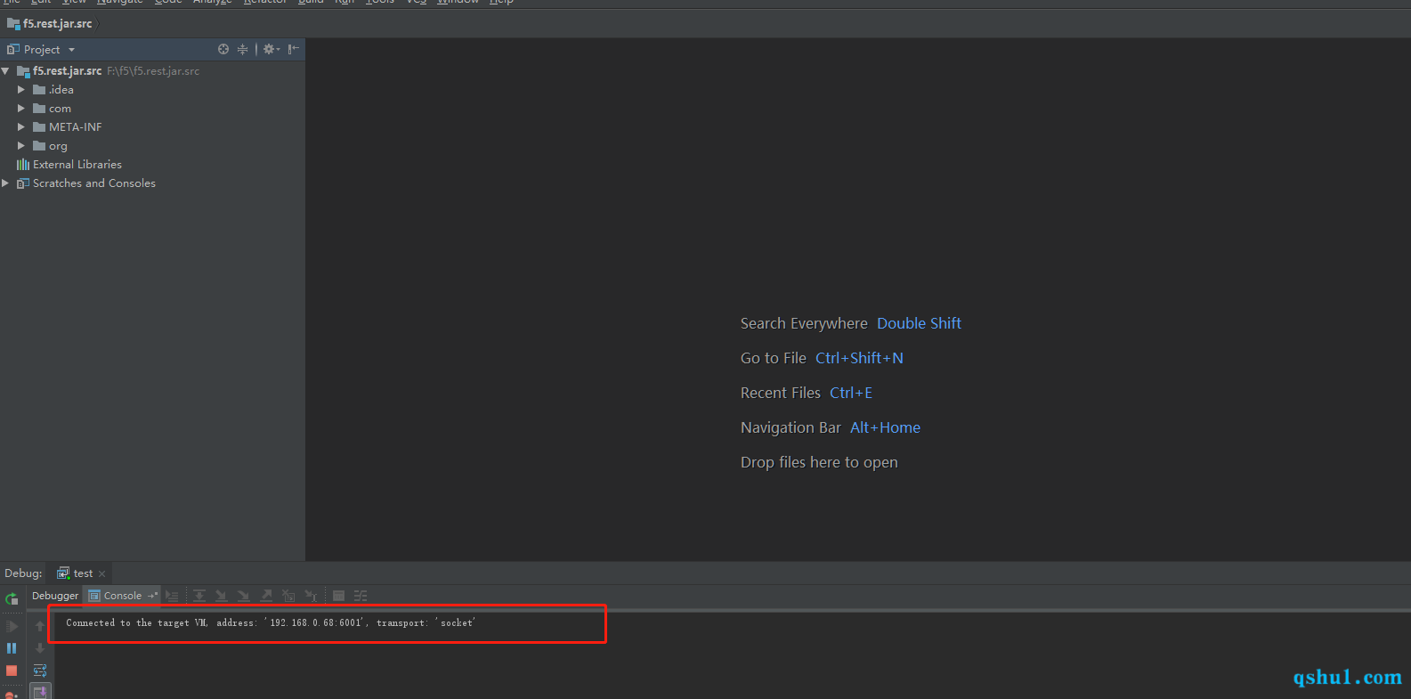Toggle scroll to end of console
Image resolution: width=1411 pixels, height=699 pixels.
(40, 691)
